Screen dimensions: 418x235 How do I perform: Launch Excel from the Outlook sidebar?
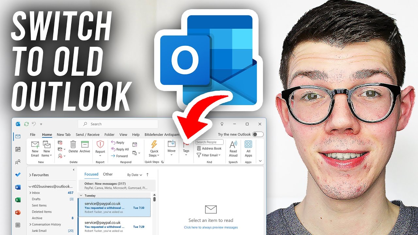pyautogui.click(x=18, y=200)
